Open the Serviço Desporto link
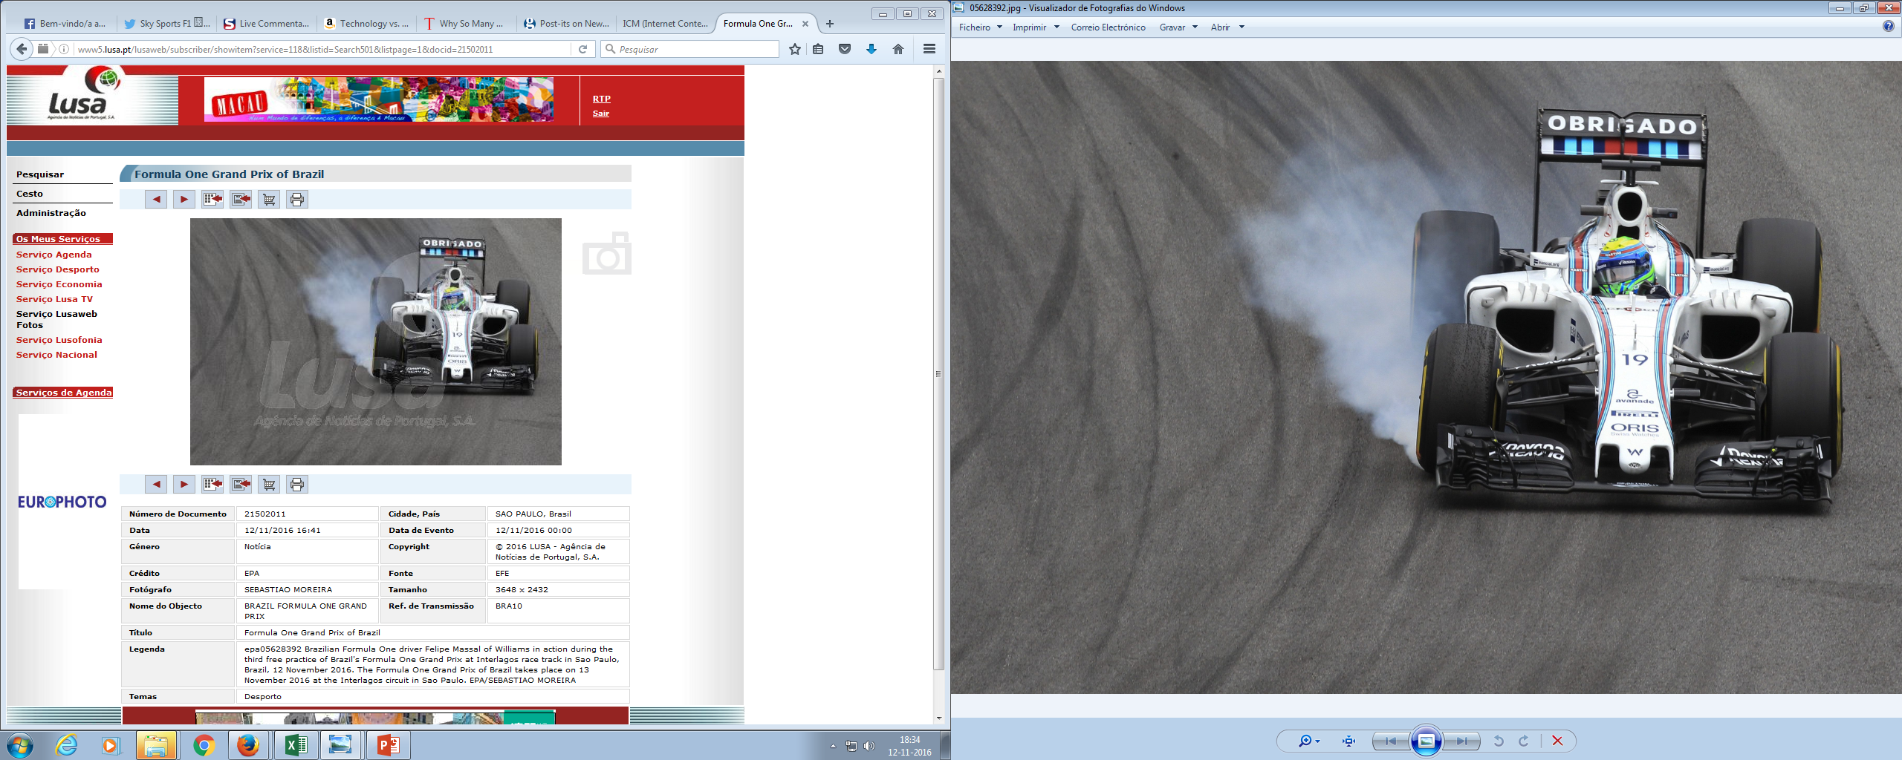The image size is (1902, 760). pos(58,269)
